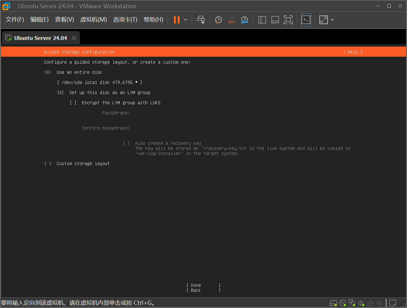Image resolution: width=407 pixels, height=308 pixels.
Task: Enter full screen mode
Action: 288,20
